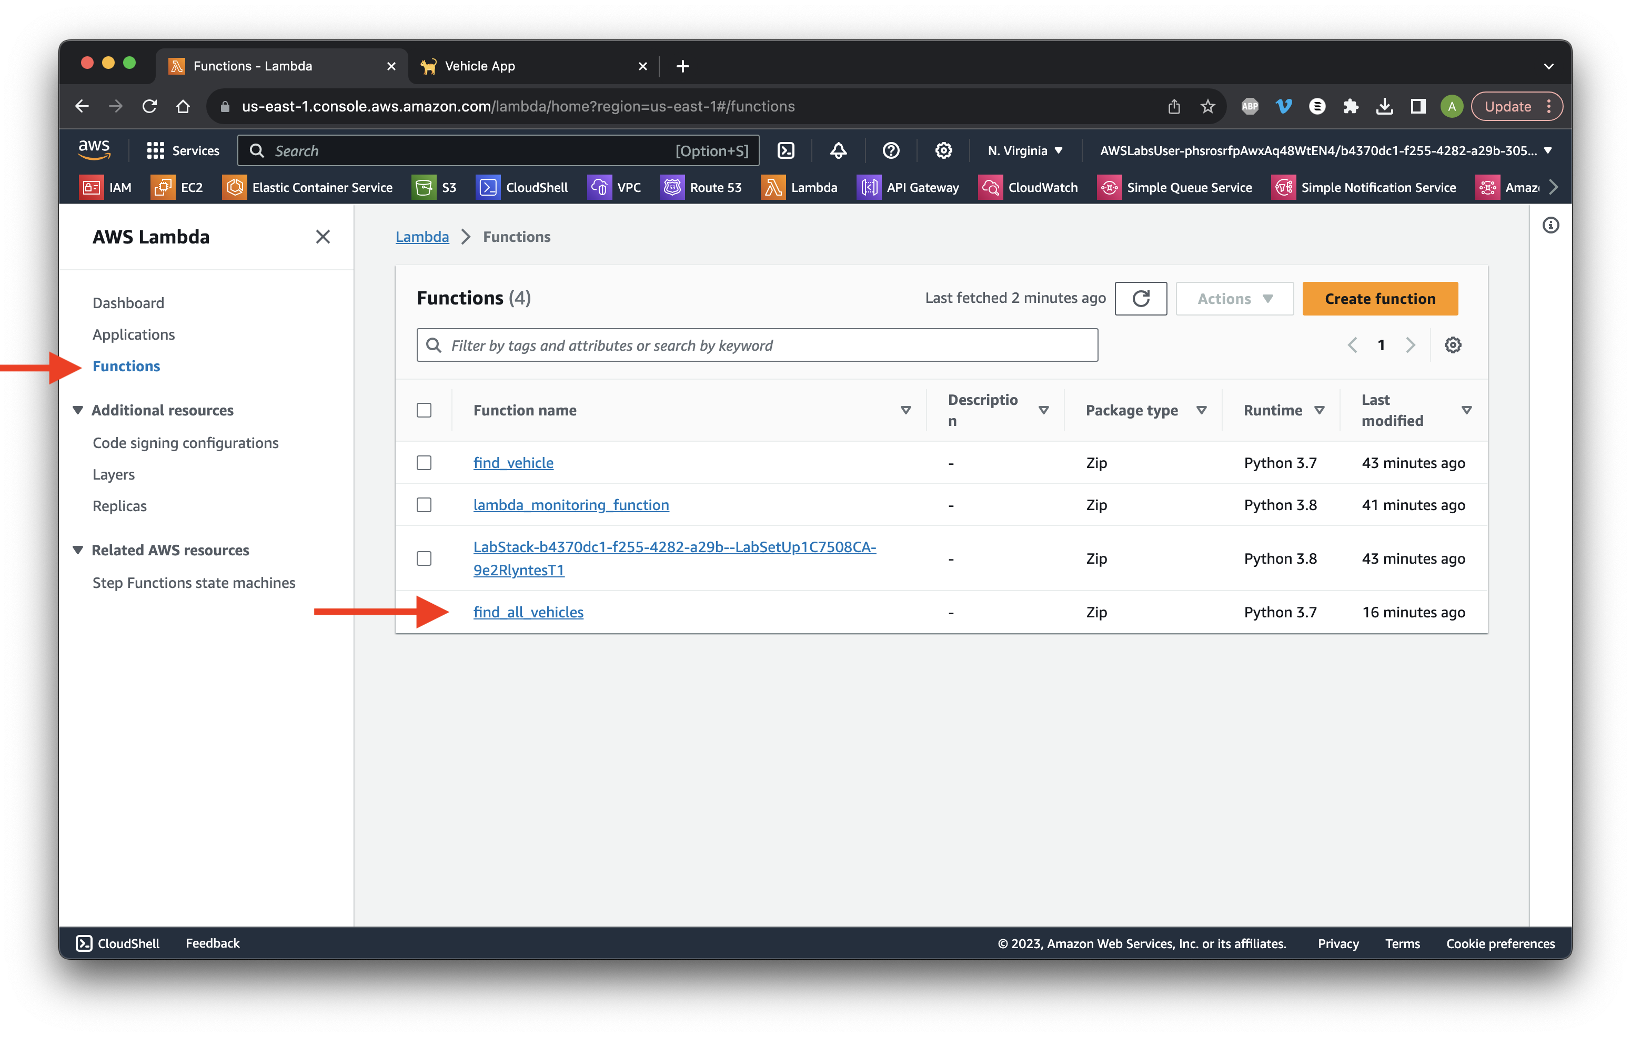Show more favorites with right chevron
1631x1037 pixels.
click(1554, 188)
